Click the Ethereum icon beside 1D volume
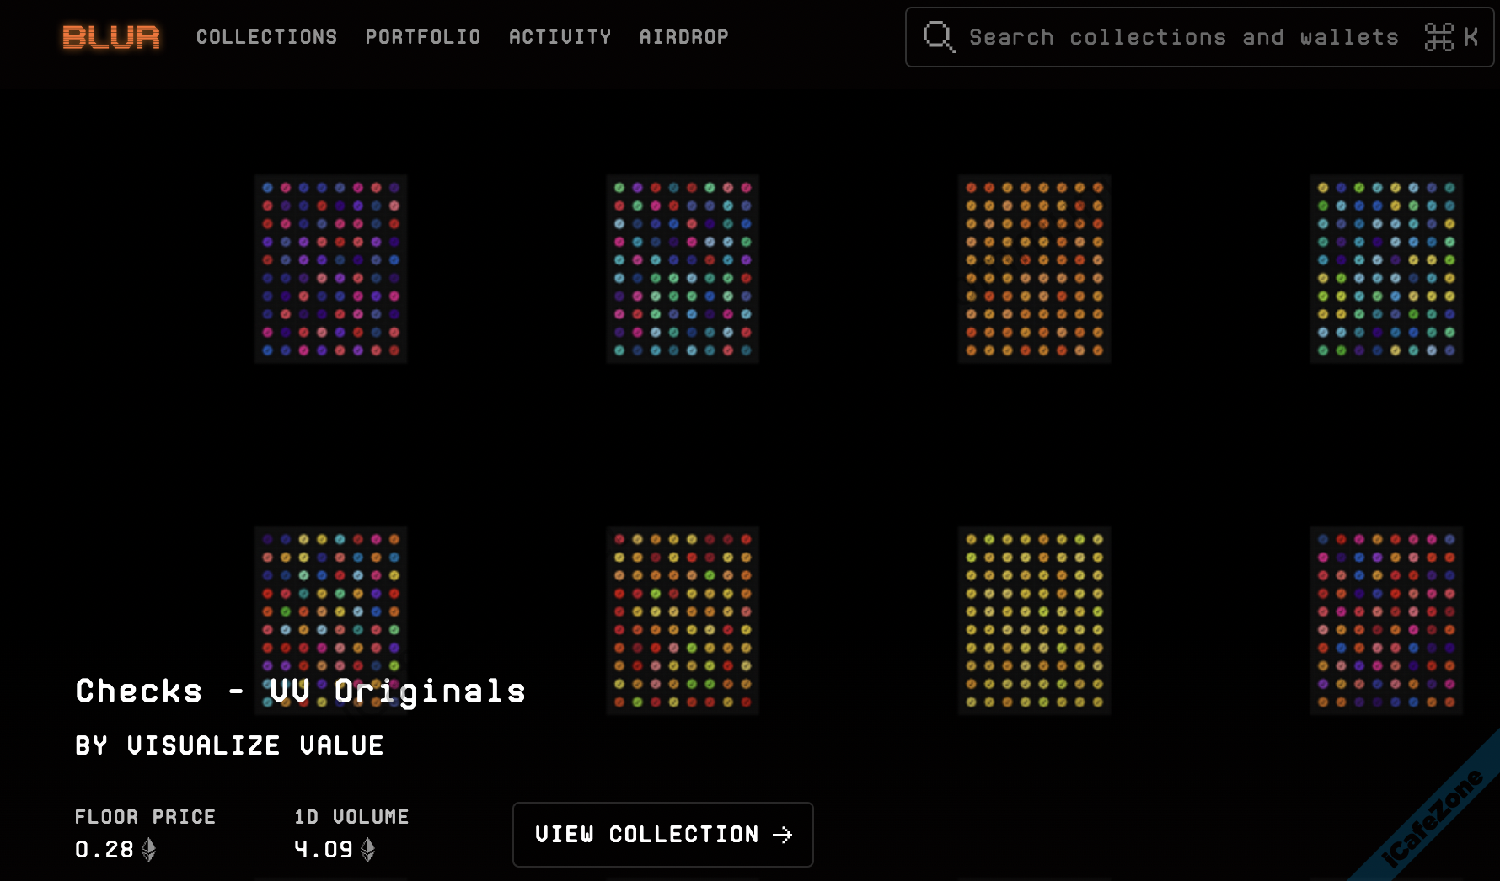Screen dimensions: 1500x881 point(367,850)
